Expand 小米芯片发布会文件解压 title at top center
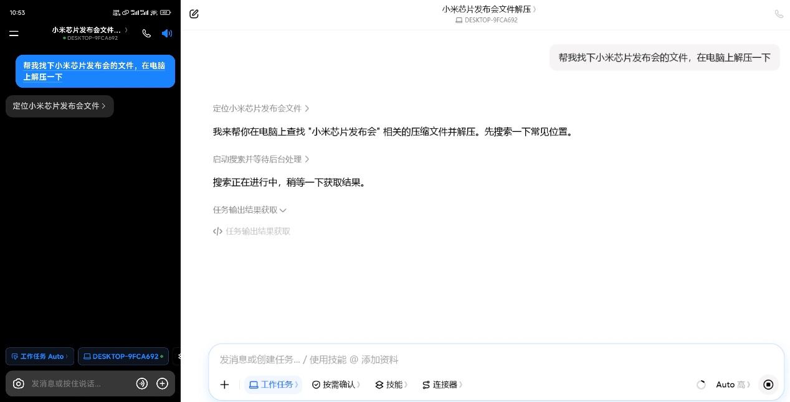Viewport: 790px width, 402px height. point(489,9)
